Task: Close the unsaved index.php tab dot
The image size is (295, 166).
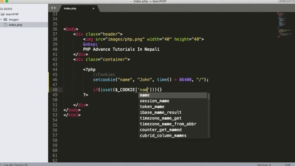Action: point(93,8)
